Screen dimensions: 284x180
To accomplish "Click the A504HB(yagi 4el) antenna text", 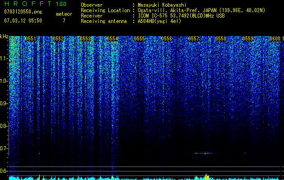I will (159, 21).
